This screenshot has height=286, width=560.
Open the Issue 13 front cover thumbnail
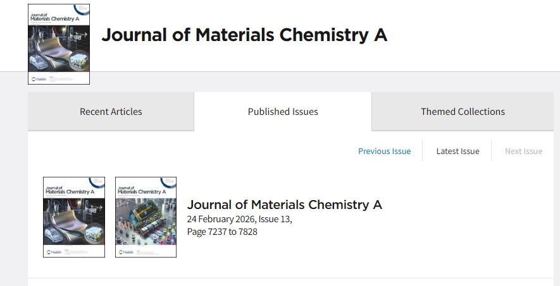pos(74,217)
